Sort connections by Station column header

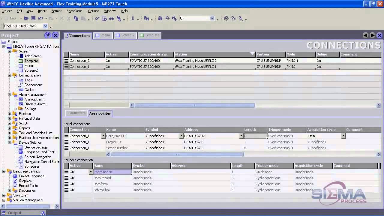coord(215,54)
